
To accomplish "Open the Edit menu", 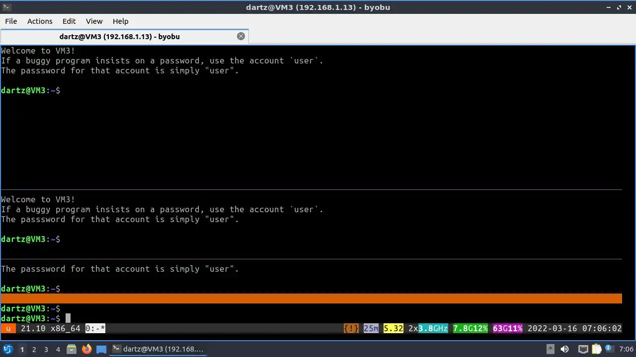I will (x=69, y=21).
